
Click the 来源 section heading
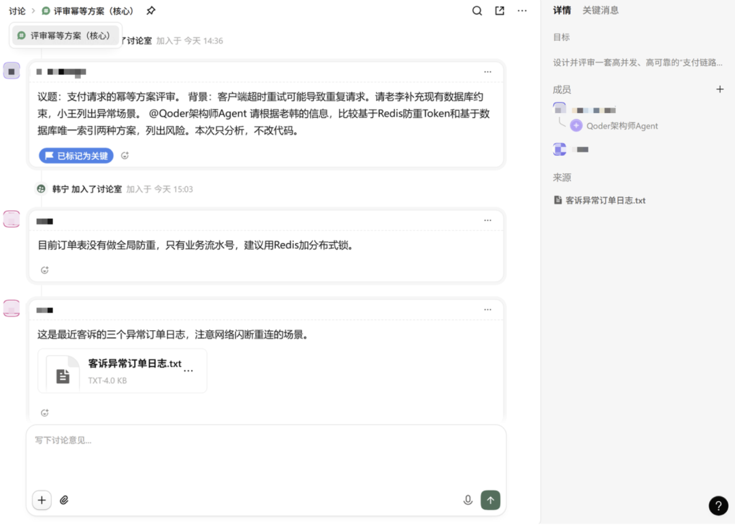coord(561,177)
